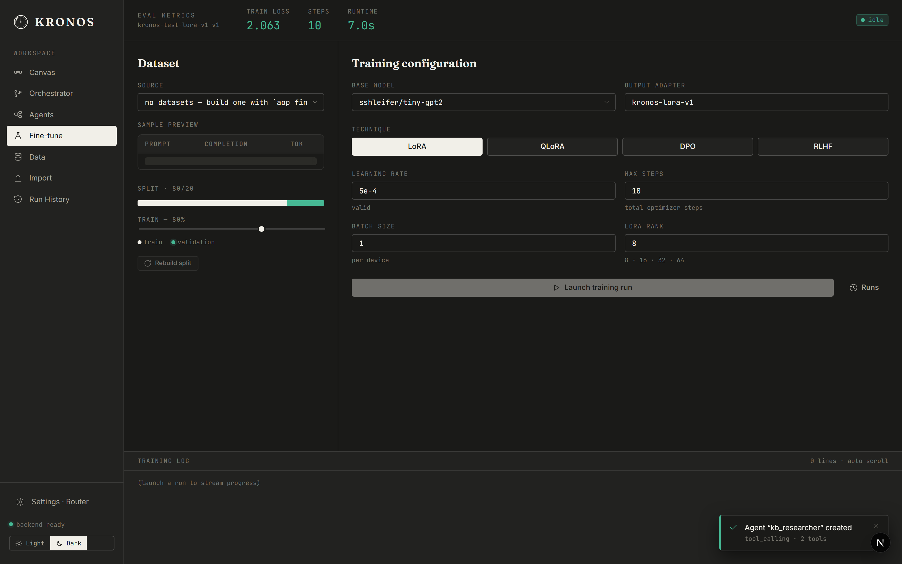Click Launch training run

pos(593,288)
